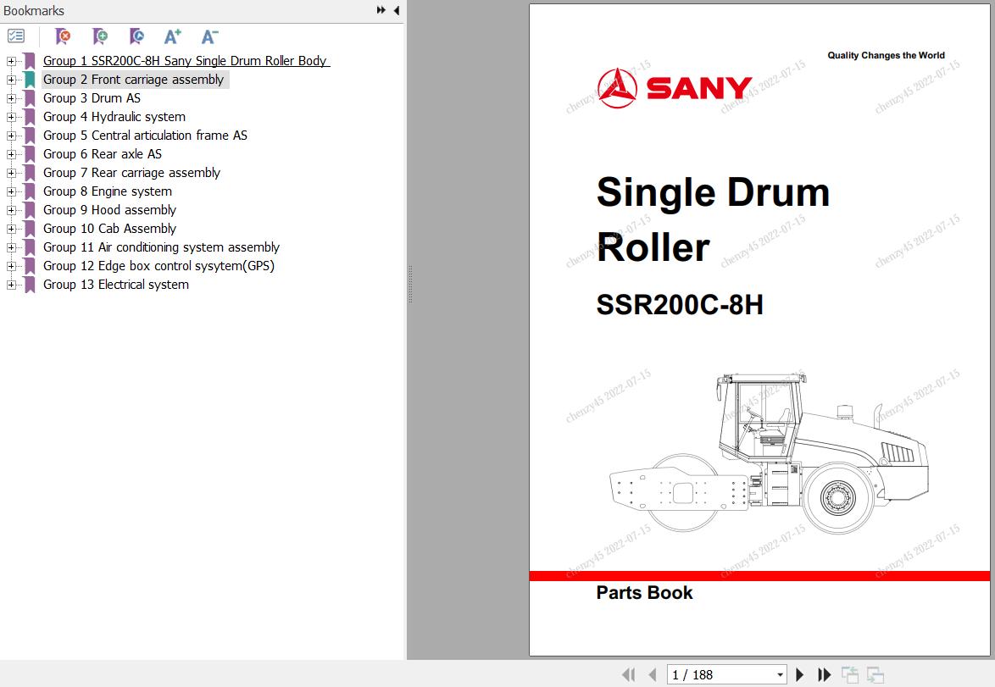Jump to the last page
This screenshot has width=995, height=687.
coord(824,675)
